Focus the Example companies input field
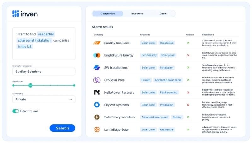 coord(44,71)
